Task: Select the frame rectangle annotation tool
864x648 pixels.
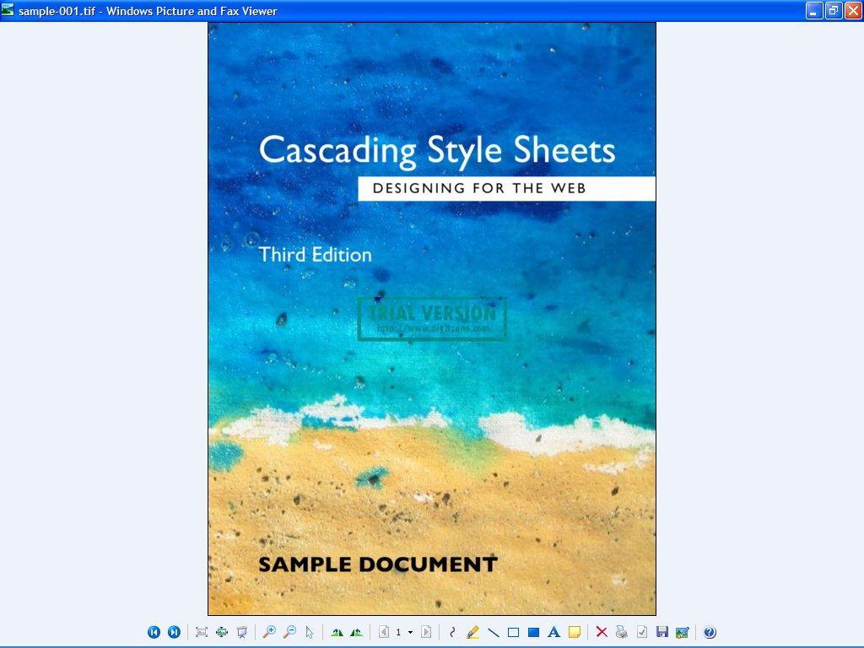Action: [513, 632]
